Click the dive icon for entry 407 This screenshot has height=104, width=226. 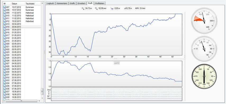click(x=4, y=7)
